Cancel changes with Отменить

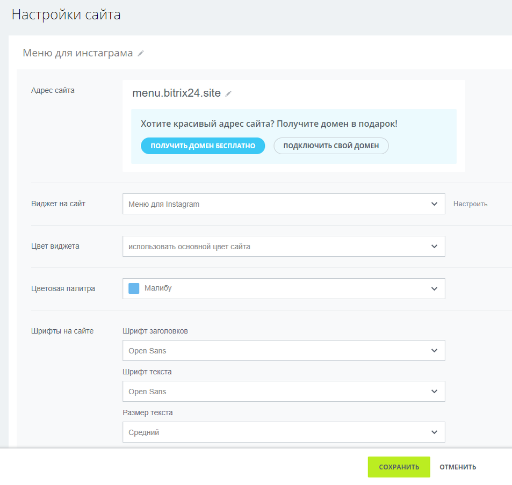pyautogui.click(x=458, y=467)
